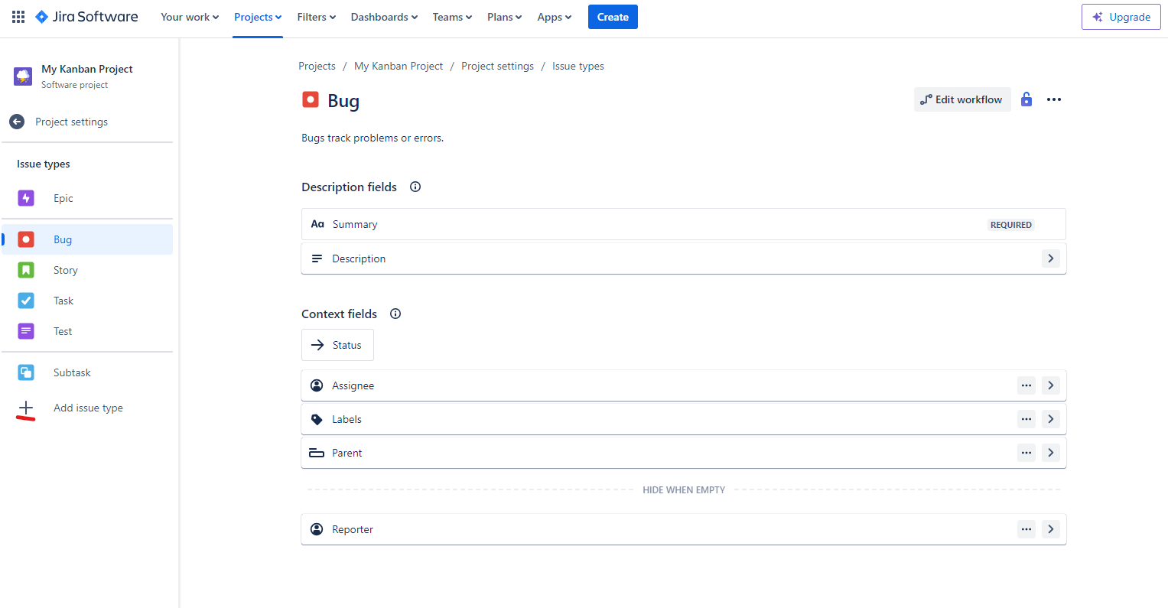Click the blue Create button

click(x=613, y=17)
